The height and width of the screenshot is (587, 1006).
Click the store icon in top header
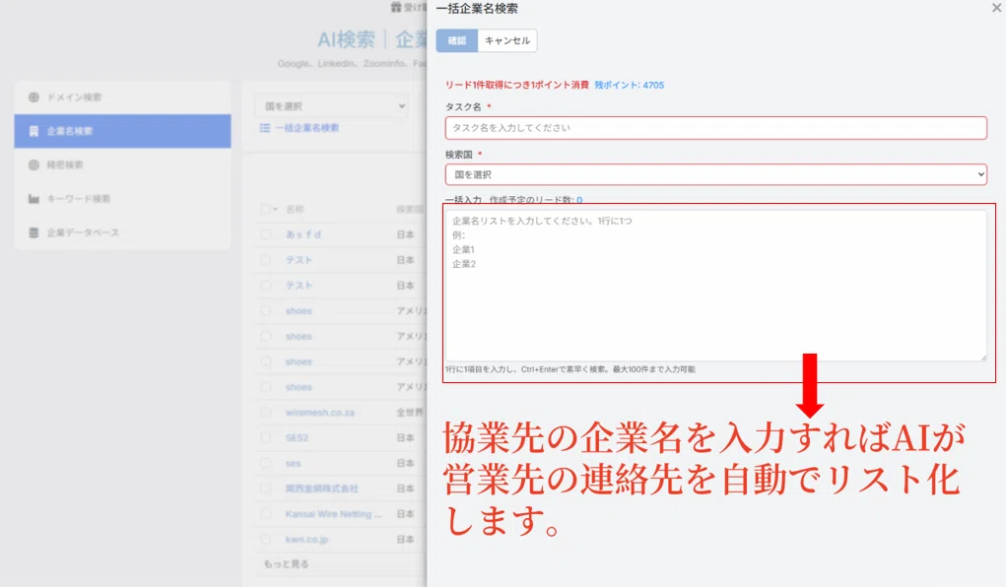pos(396,7)
